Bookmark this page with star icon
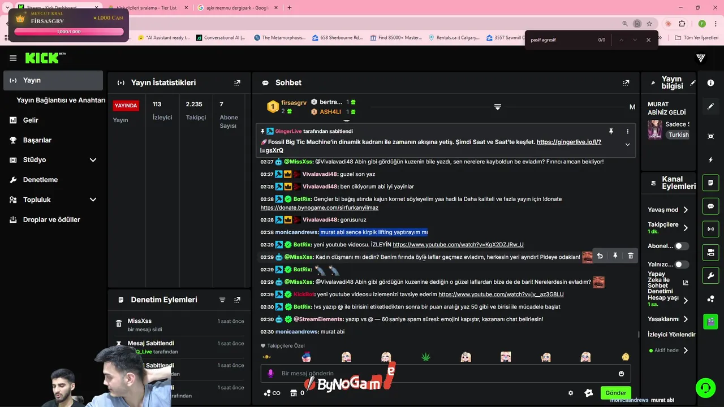Image resolution: width=724 pixels, height=407 pixels. click(649, 24)
